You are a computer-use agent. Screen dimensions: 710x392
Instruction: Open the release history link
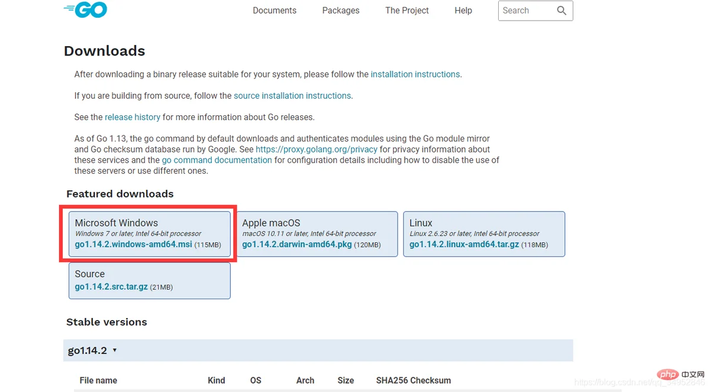(x=133, y=117)
